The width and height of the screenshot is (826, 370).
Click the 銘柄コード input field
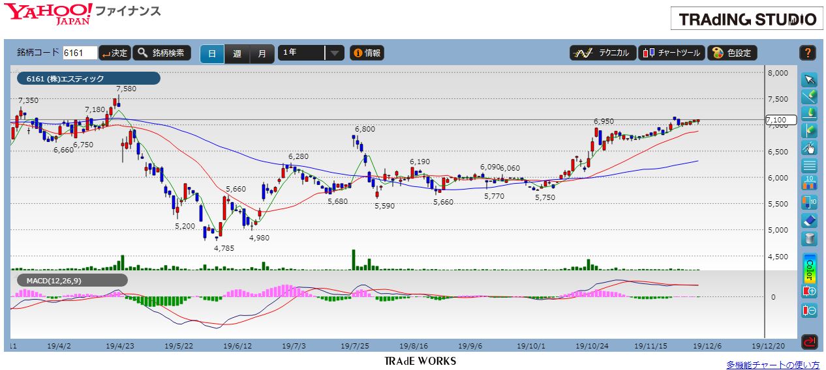tap(80, 53)
